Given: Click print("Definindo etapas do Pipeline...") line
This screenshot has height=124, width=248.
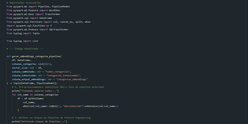Looking at the screenshot, I should click(40, 122).
